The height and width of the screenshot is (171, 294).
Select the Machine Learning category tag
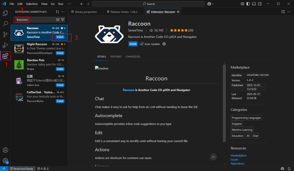point(242,130)
